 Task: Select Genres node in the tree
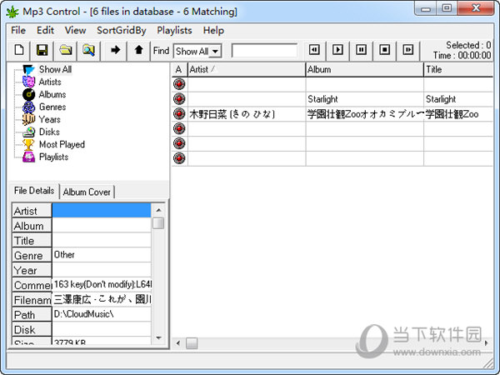(x=52, y=107)
